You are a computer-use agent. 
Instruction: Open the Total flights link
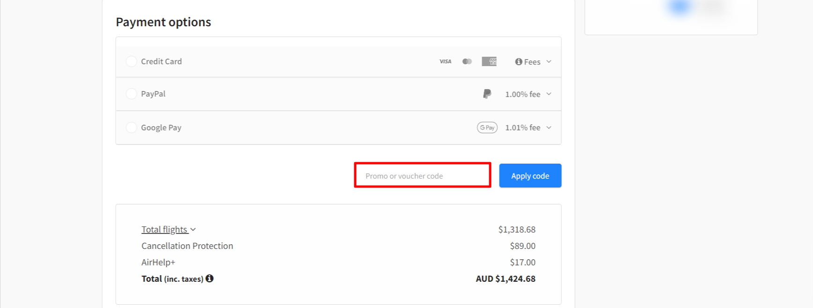click(164, 230)
